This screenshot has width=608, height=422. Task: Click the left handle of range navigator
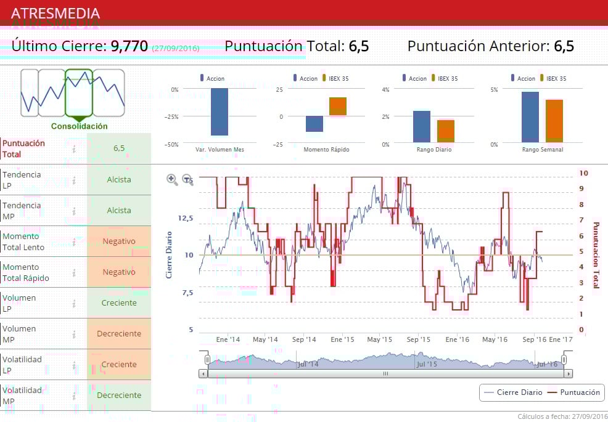tap(207, 360)
